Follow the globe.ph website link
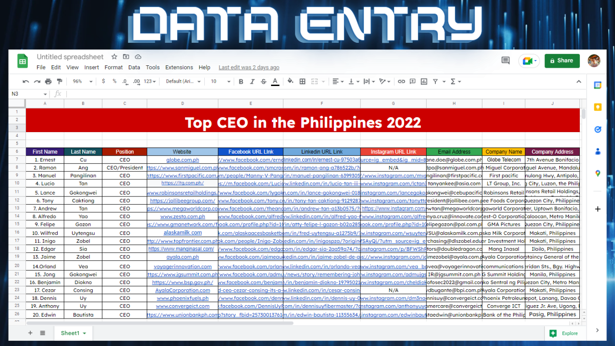This screenshot has width=615, height=346. pos(183,160)
